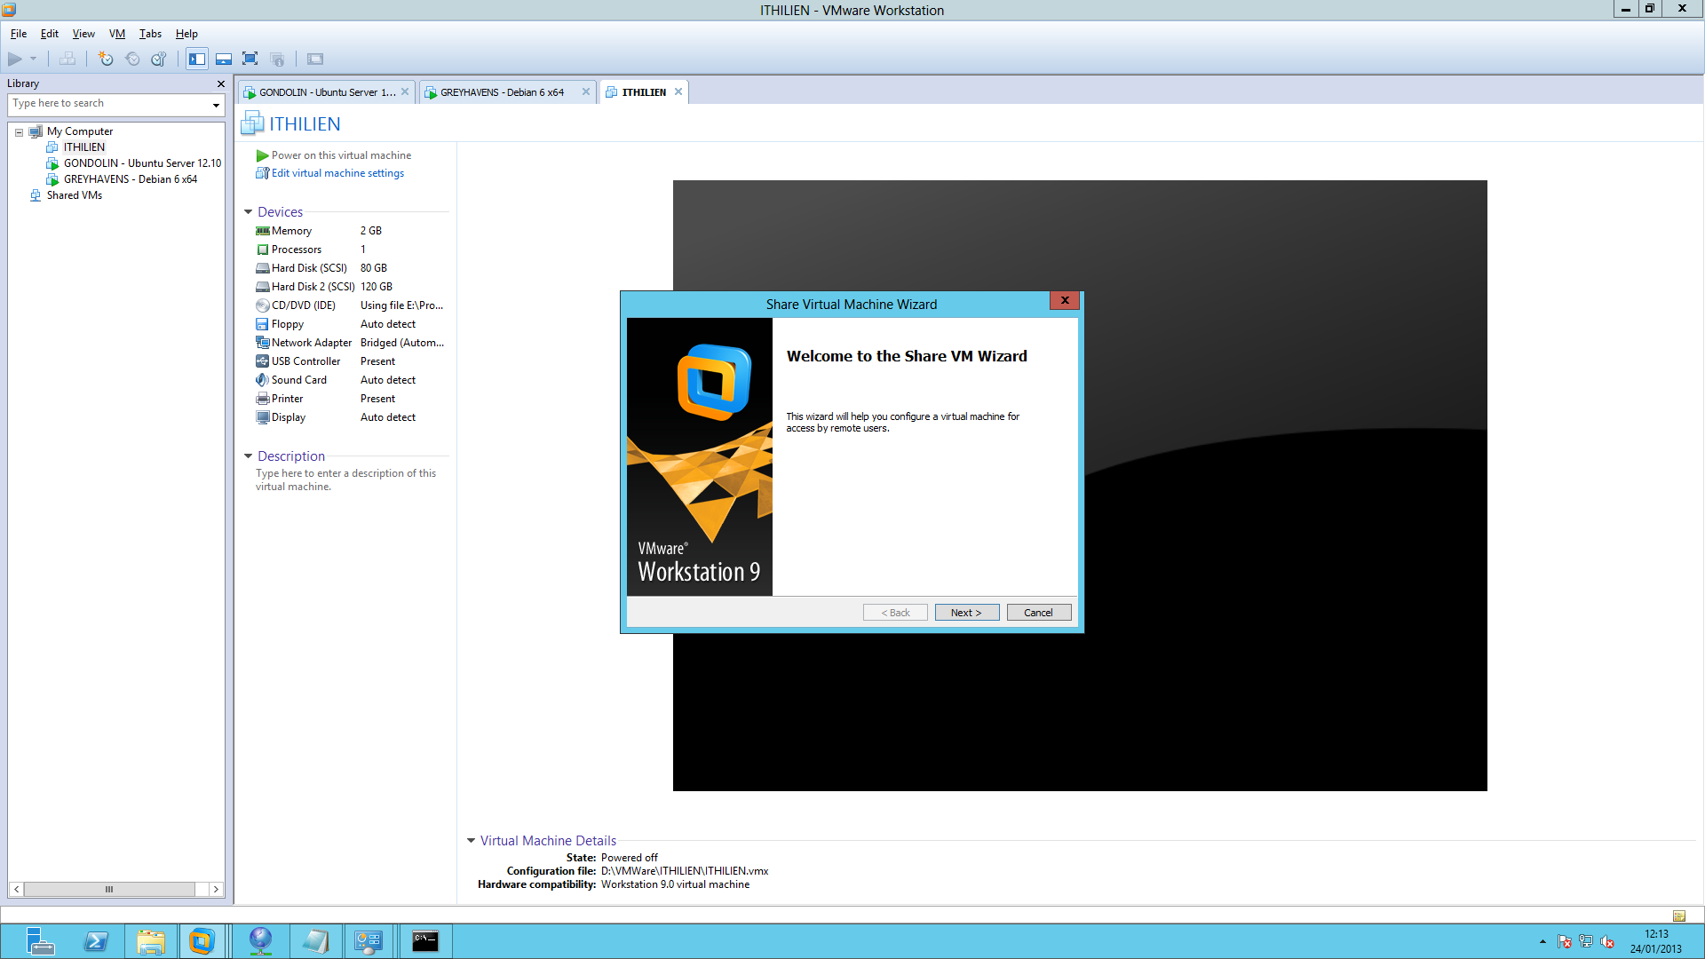The height and width of the screenshot is (959, 1705).
Task: Expand the Devices section disclosure triangle
Action: tap(250, 210)
